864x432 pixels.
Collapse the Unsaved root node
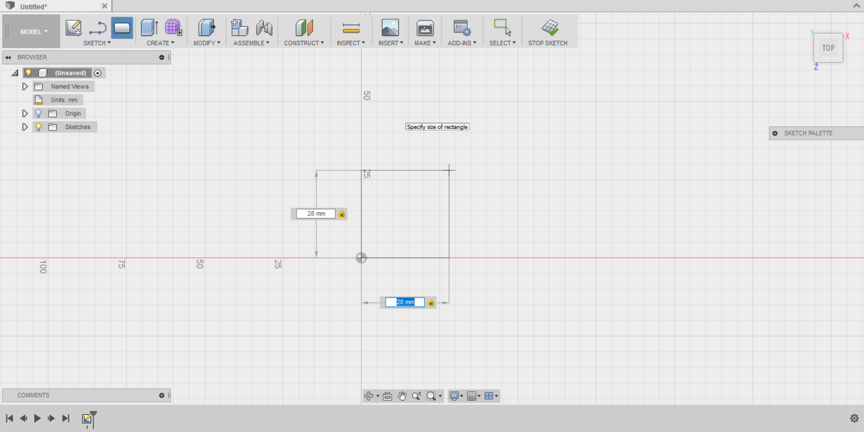[15, 73]
